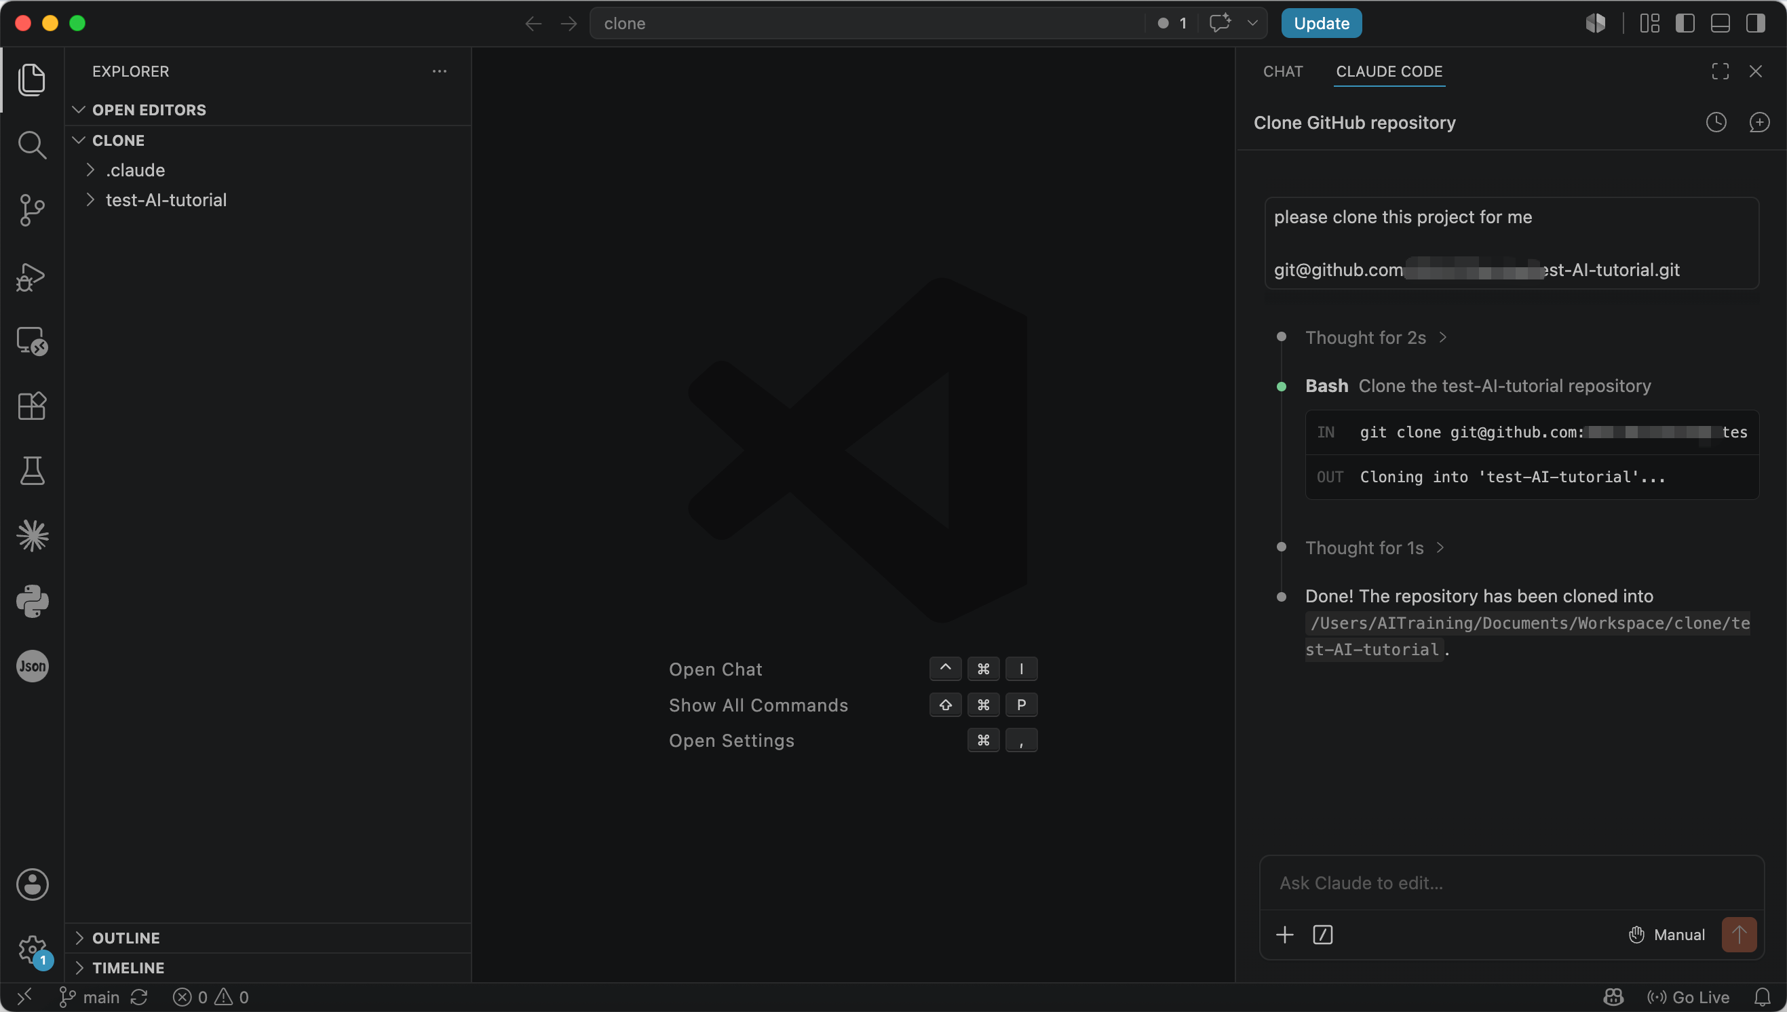Open past conversations history
Viewport: 1787px width, 1012px height.
[x=1716, y=122]
